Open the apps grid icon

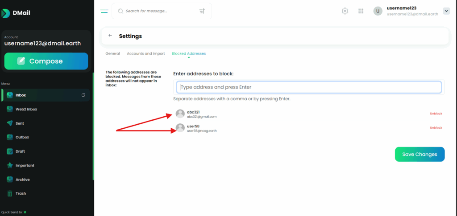tap(361, 11)
